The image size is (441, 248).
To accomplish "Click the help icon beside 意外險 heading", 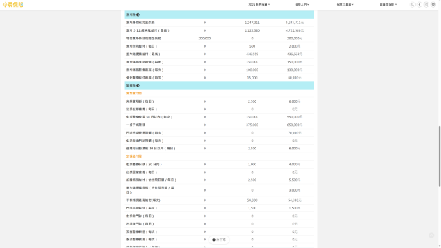I will [138, 14].
